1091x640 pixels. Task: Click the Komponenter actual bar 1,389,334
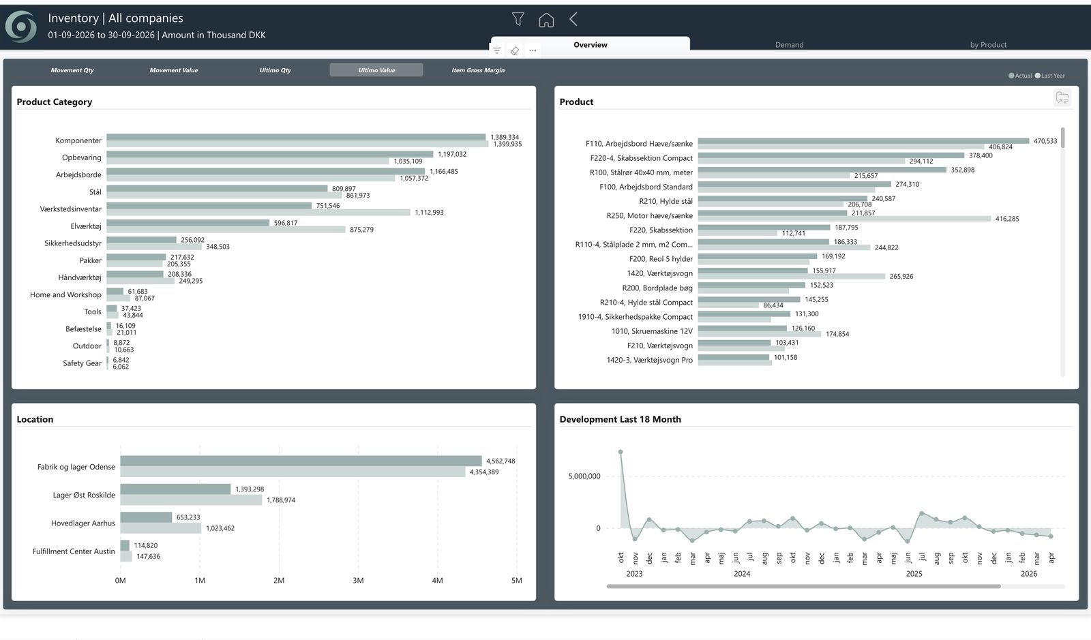(296, 137)
